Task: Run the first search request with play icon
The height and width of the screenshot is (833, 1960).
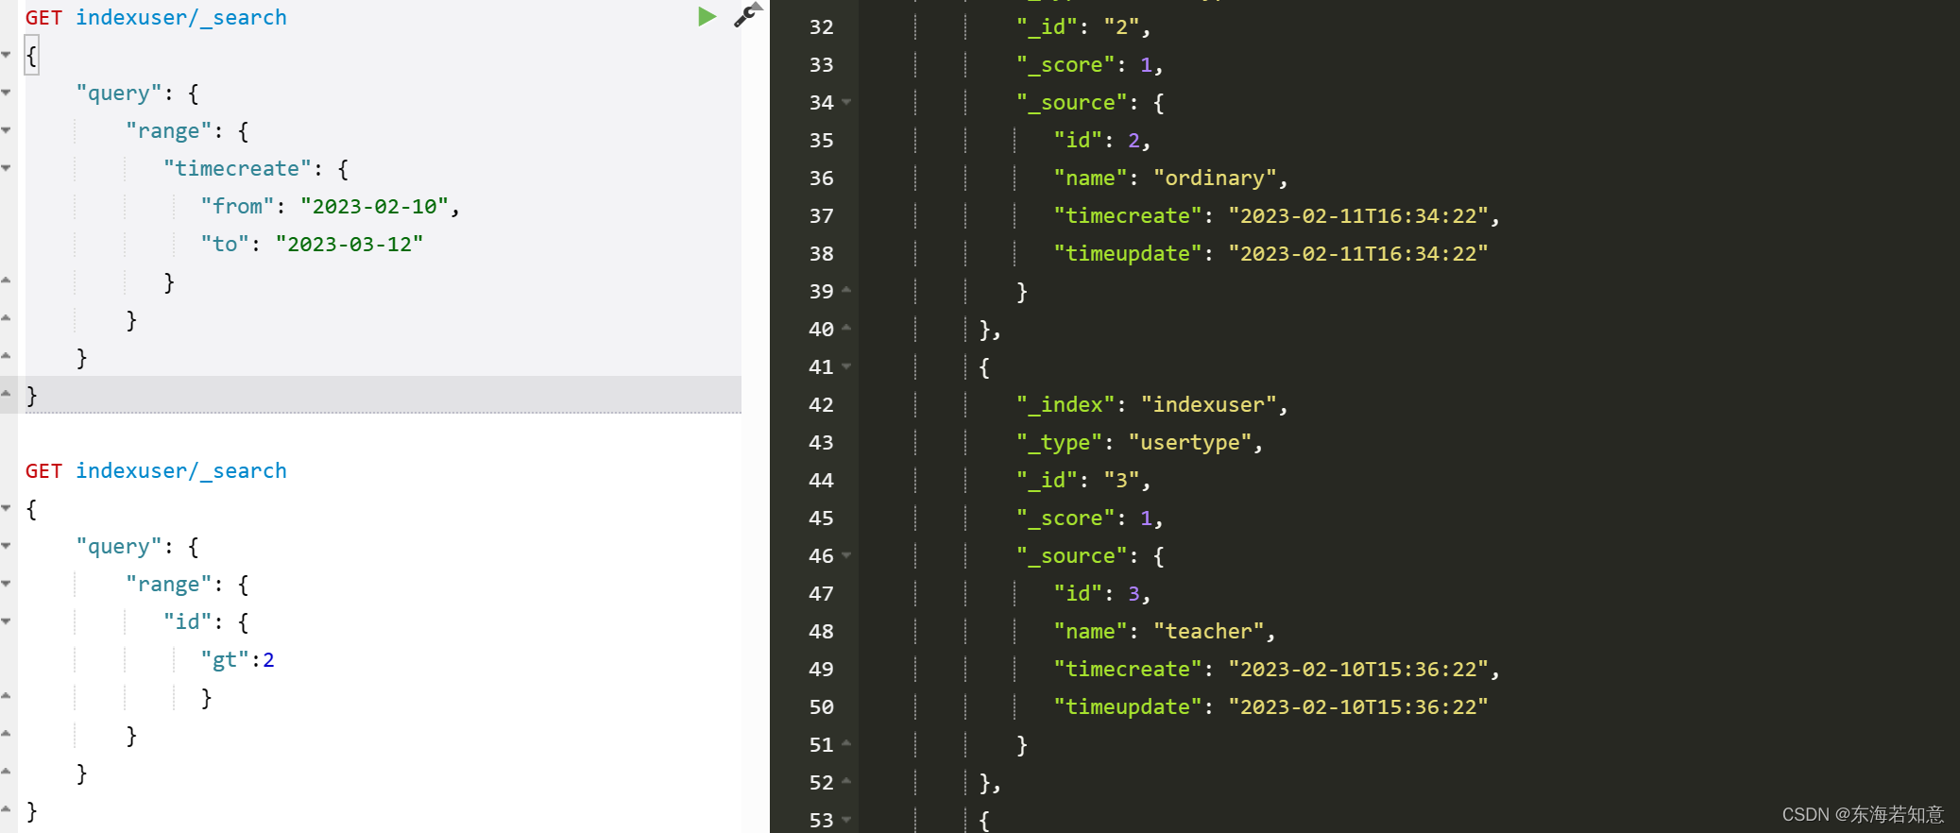Action: pyautogui.click(x=707, y=17)
